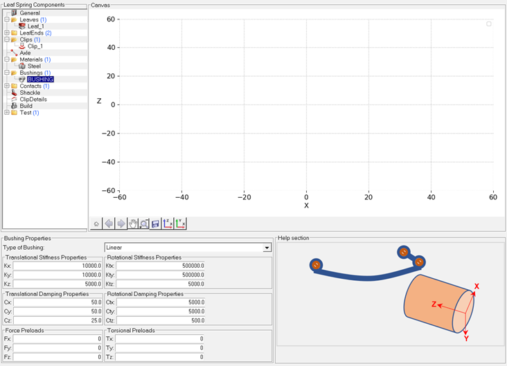Select the Pan hand tool
The height and width of the screenshot is (366, 507).
tap(133, 224)
